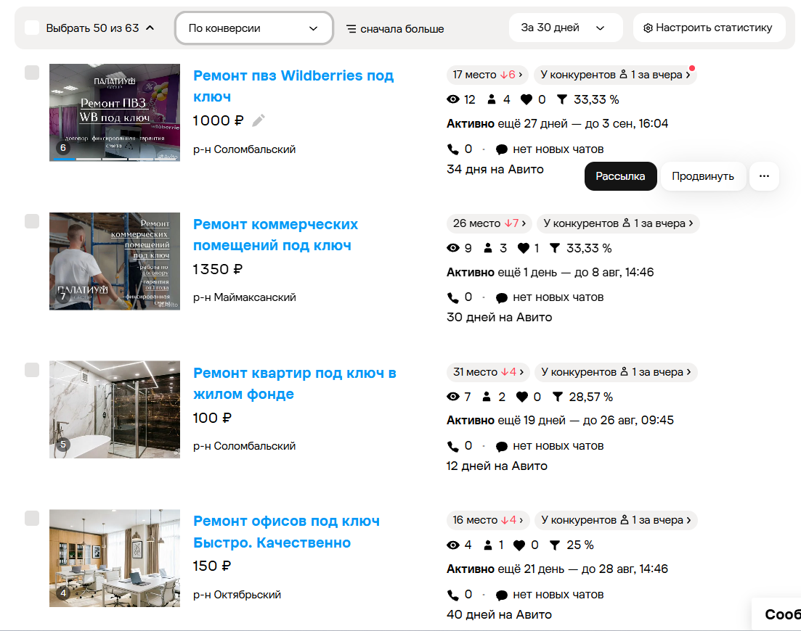The image size is (801, 631).
Task: Click the phone calls icon of offices listing
Action: [452, 595]
